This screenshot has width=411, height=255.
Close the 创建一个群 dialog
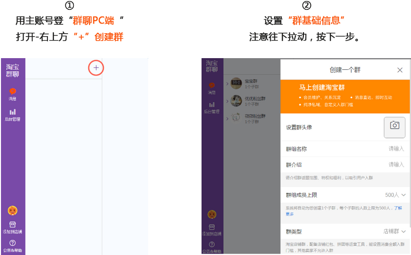click(x=400, y=70)
